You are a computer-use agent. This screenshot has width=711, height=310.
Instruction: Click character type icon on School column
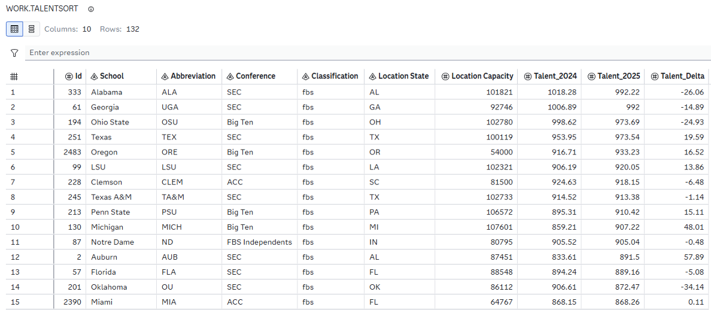coord(94,77)
